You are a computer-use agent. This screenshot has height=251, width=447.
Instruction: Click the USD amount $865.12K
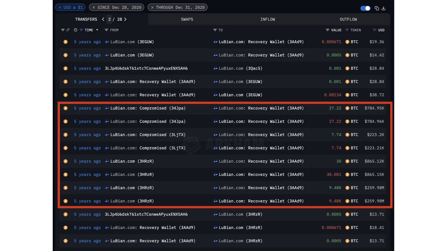tap(374, 161)
